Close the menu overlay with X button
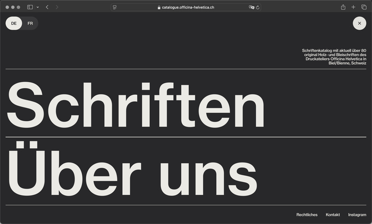Screen dimensions: 372x224 pos(359,23)
